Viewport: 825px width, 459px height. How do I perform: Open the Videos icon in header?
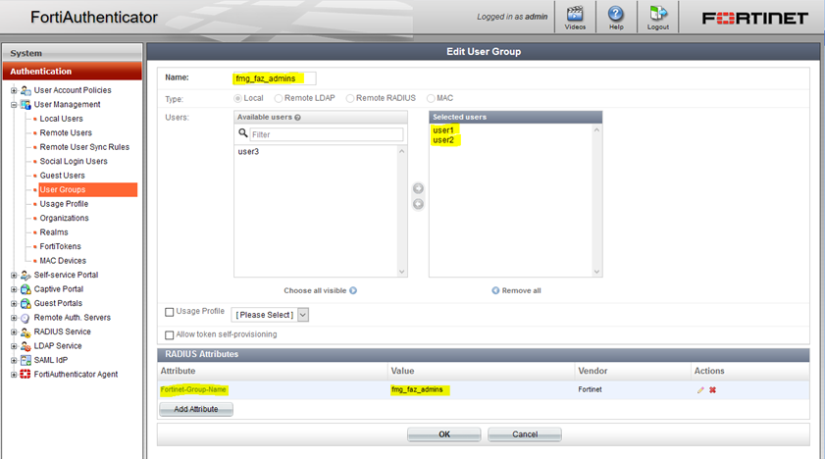tap(575, 14)
